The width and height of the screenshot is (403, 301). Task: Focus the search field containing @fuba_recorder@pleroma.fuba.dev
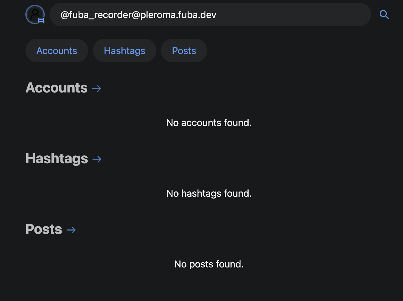coord(210,15)
